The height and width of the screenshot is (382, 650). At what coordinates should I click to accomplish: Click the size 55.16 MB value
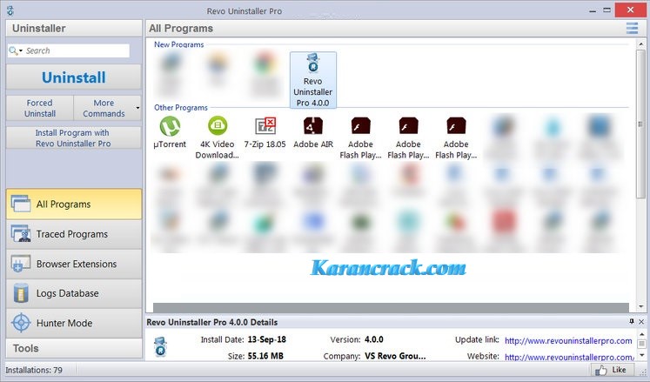pos(265,356)
